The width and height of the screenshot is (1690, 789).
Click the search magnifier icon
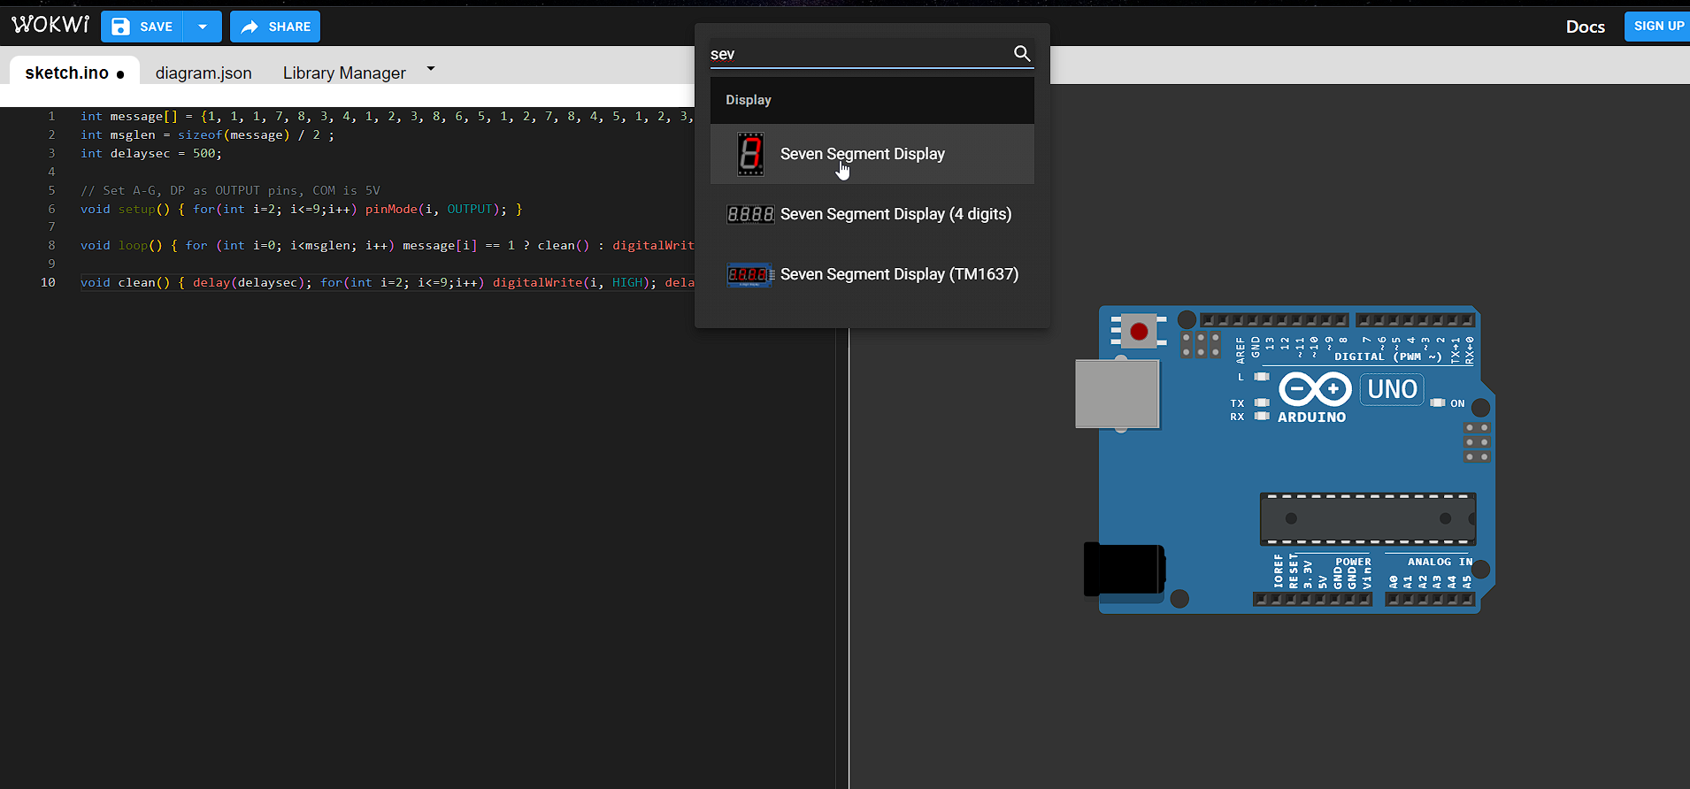tap(1021, 54)
